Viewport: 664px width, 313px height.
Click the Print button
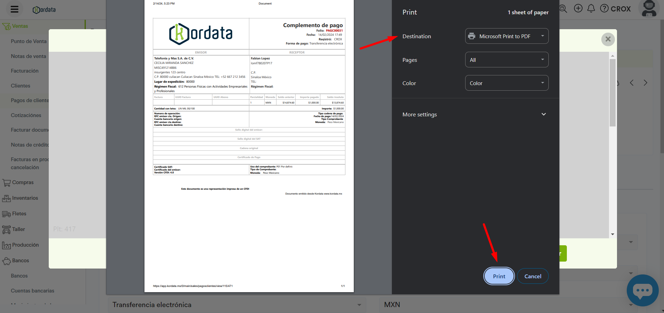[x=499, y=276]
